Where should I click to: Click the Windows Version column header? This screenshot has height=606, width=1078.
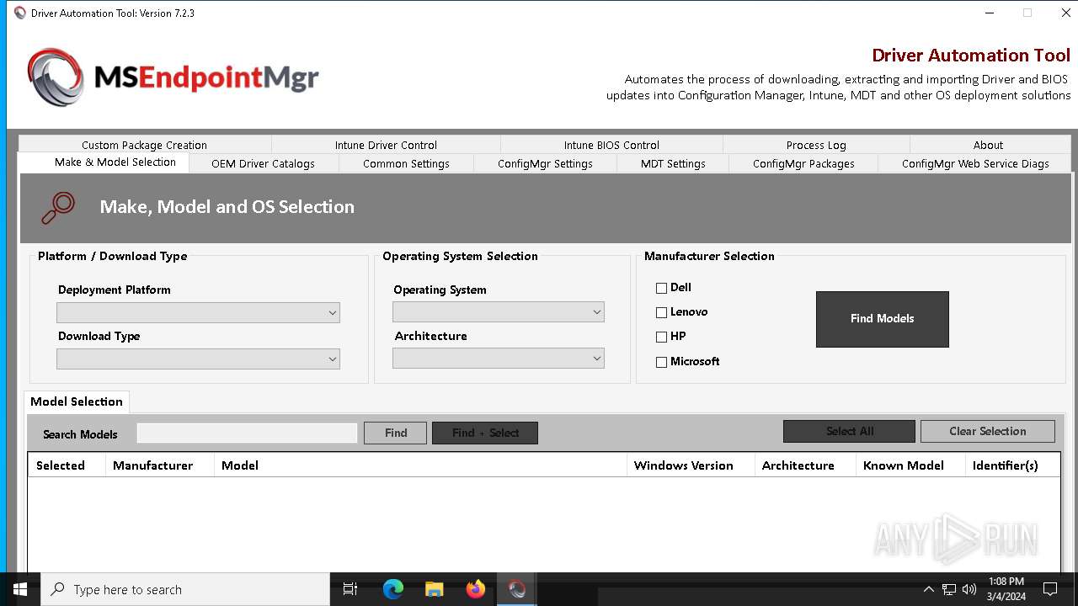pyautogui.click(x=691, y=465)
